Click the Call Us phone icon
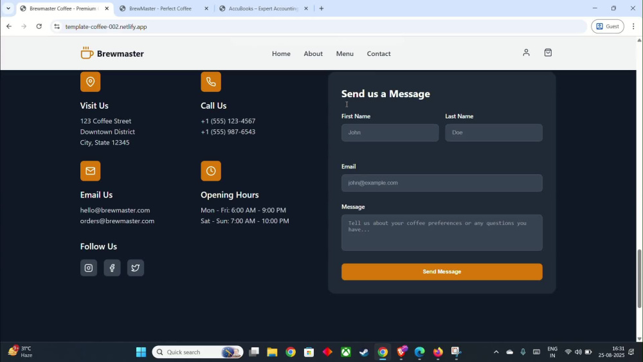 click(x=211, y=82)
